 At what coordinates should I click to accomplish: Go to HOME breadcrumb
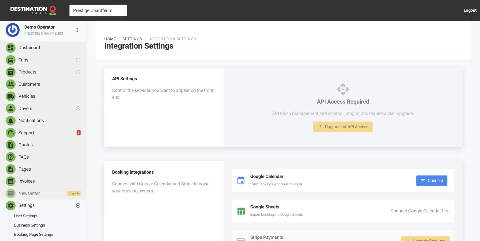click(110, 39)
